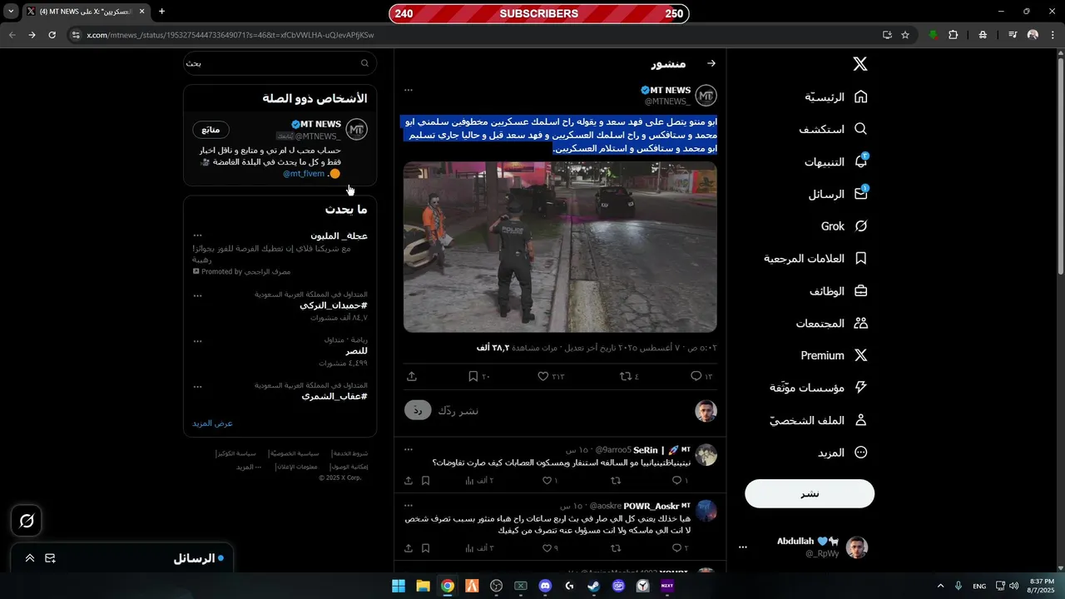Bookmark the MT NEWS post

coord(478,377)
